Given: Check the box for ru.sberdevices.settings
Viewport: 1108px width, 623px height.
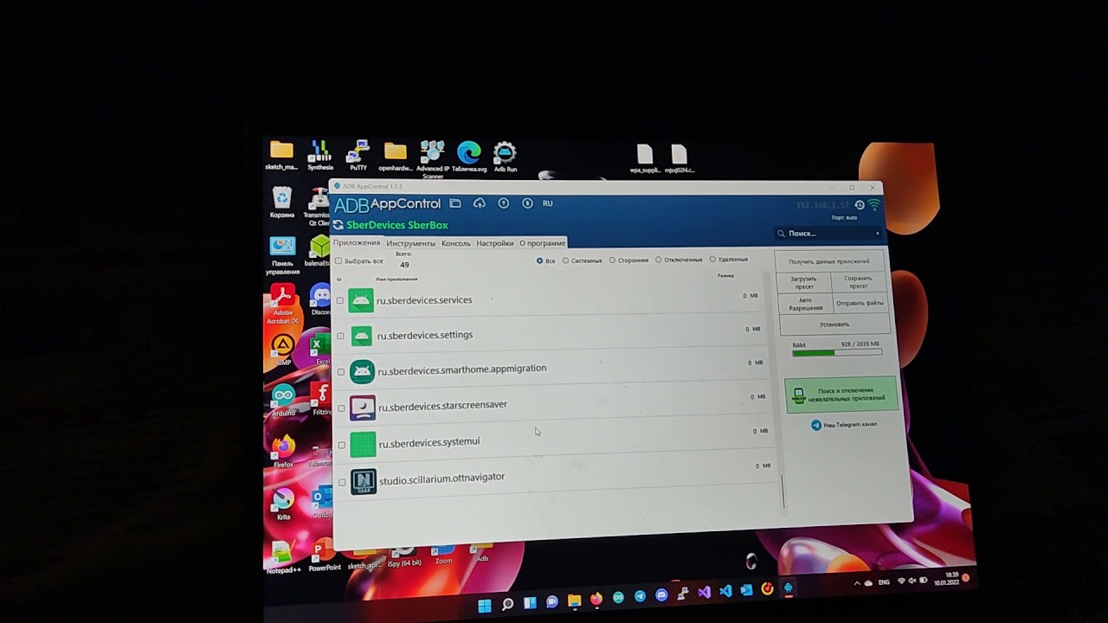Looking at the screenshot, I should click(340, 336).
